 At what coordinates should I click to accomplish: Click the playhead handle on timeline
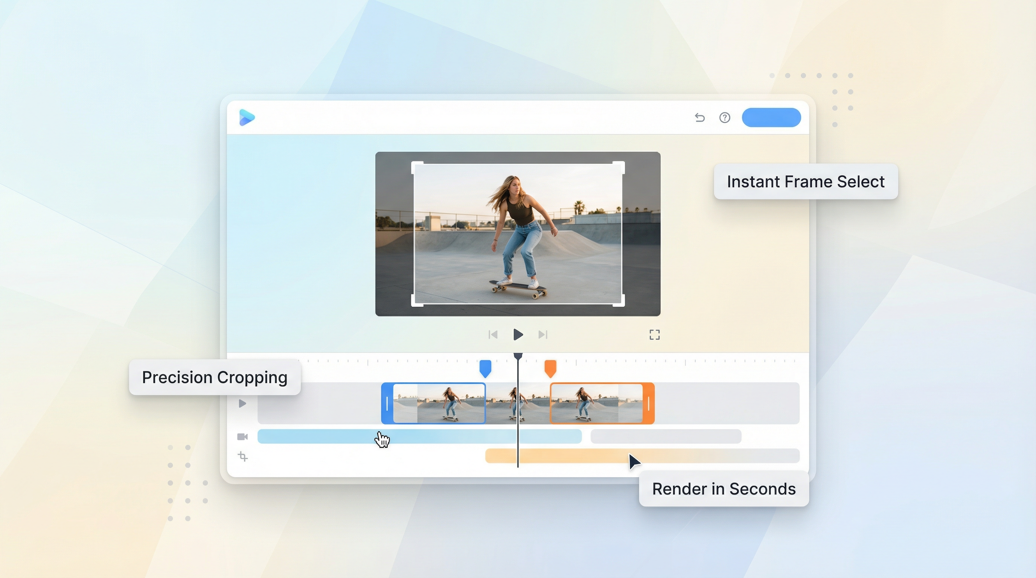(x=518, y=356)
